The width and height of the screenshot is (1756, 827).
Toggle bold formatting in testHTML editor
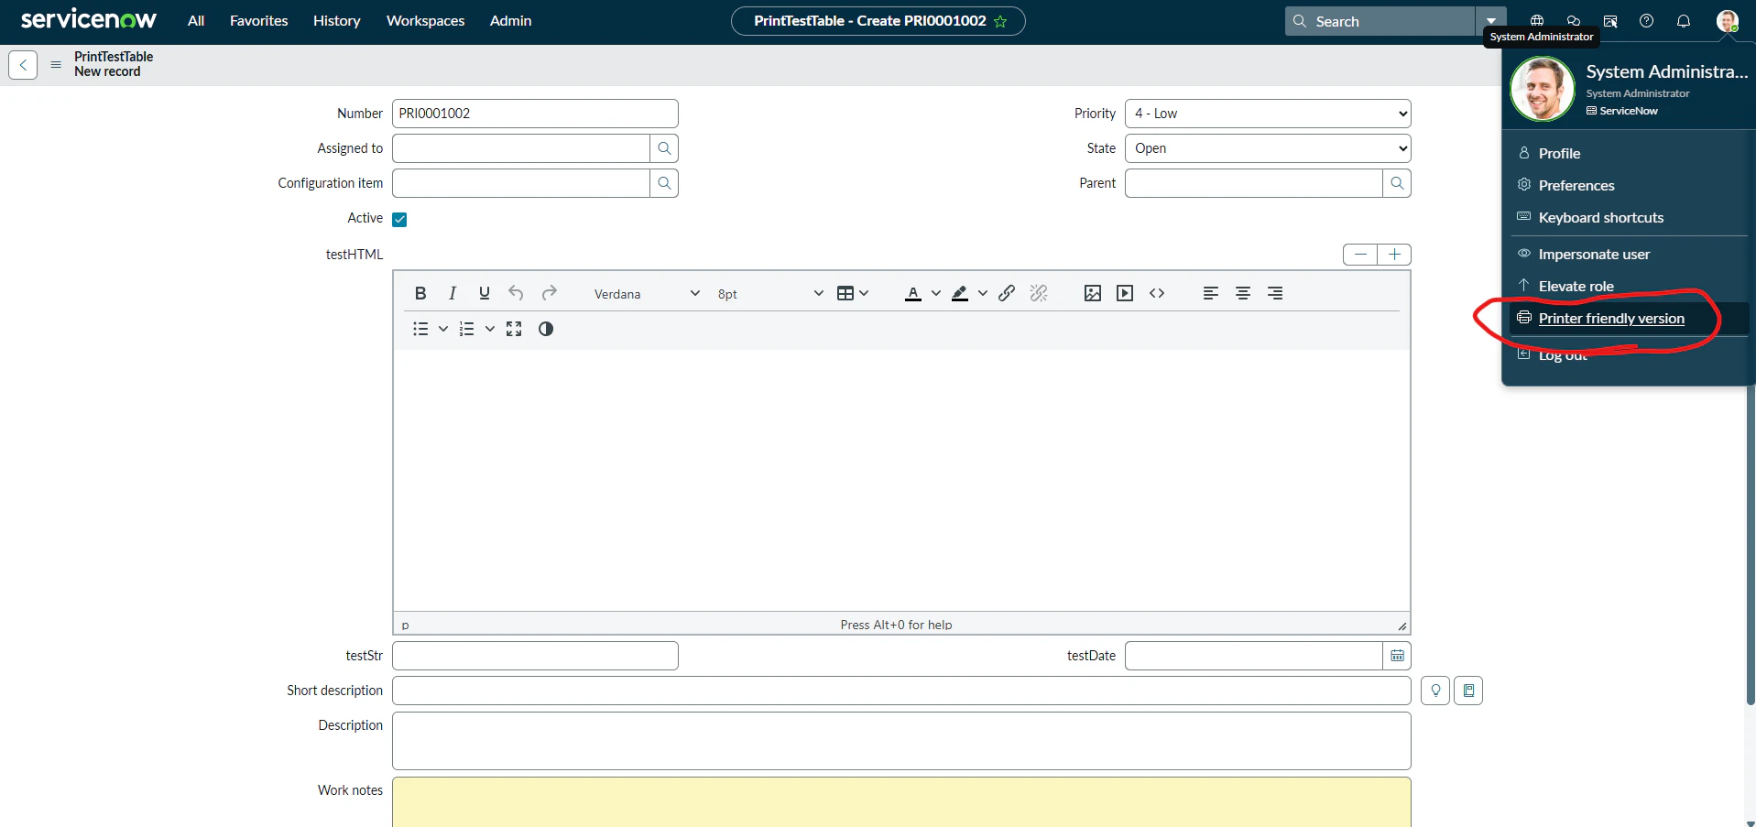point(420,293)
